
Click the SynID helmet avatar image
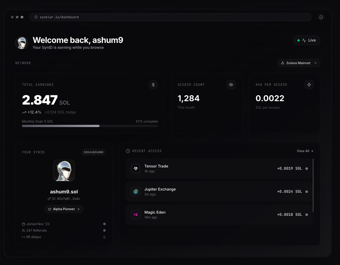64,171
